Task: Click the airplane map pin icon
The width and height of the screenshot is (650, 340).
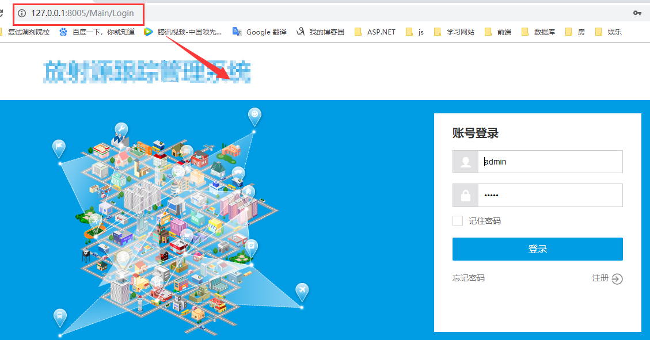Action: [x=302, y=292]
